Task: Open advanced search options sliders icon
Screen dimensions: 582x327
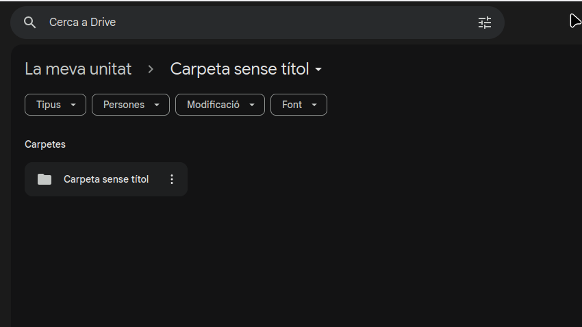Action: 485,23
